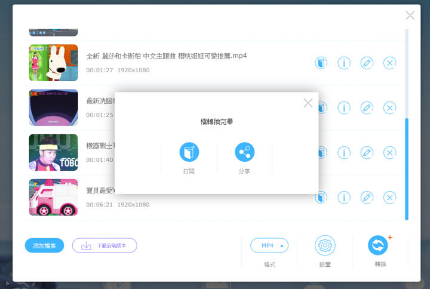This screenshot has width=430, height=289.
Task: Edit the 麗莎和卡斯柏 video
Action: [x=367, y=63]
